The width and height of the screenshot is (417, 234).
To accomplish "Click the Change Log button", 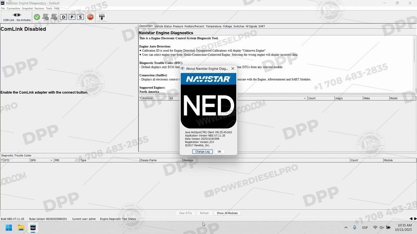I will click(202, 151).
